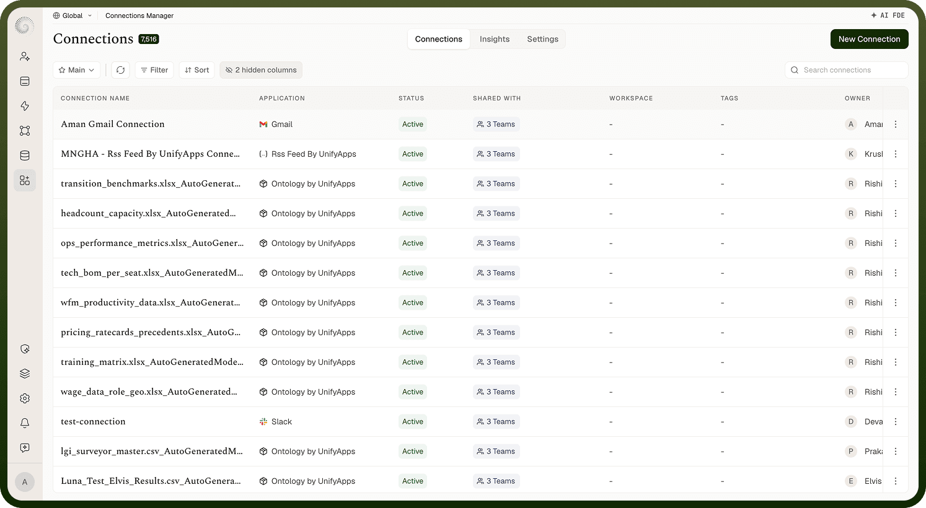Open the settings gear sidebar icon

click(25, 398)
